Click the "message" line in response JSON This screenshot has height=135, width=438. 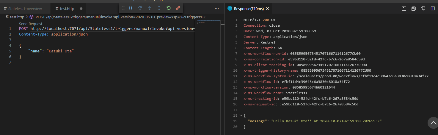(315, 121)
